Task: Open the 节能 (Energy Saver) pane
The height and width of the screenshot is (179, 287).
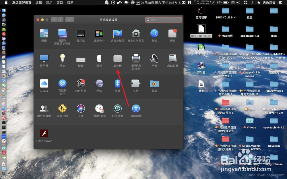Action: 62,60
